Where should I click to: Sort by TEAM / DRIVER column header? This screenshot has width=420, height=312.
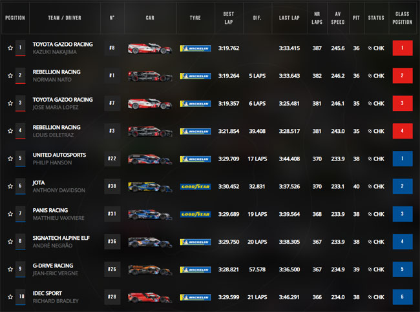65,18
